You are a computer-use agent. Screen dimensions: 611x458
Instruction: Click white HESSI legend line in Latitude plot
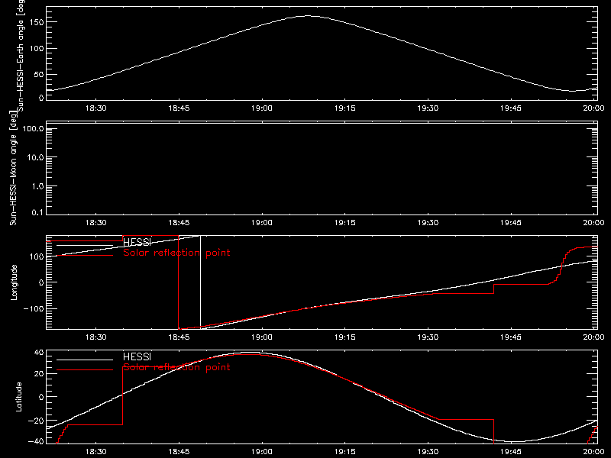85,360
